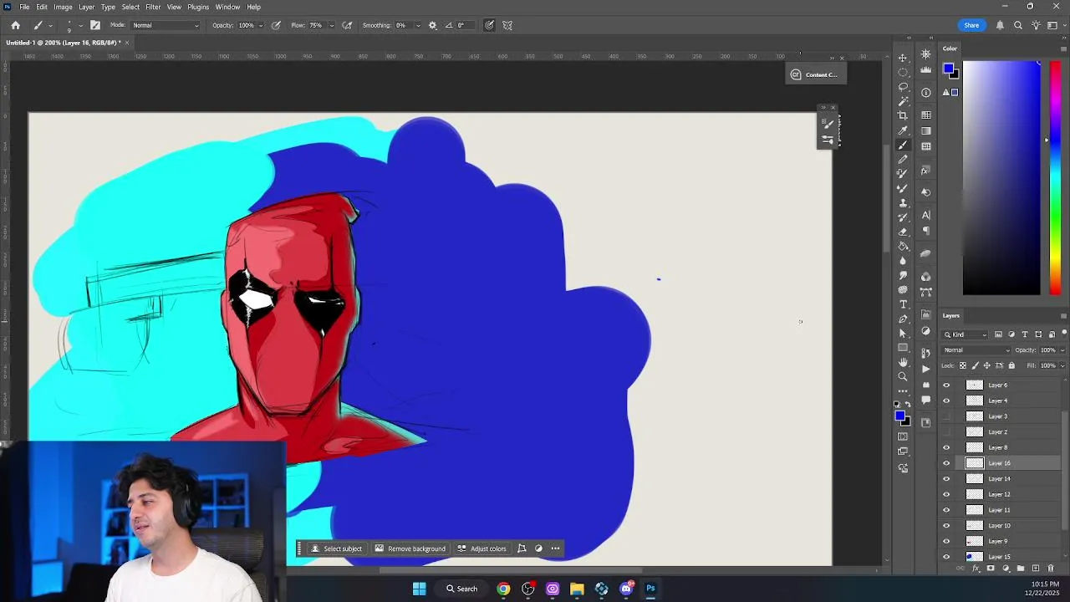Show Layer 2 visibility

(946, 432)
